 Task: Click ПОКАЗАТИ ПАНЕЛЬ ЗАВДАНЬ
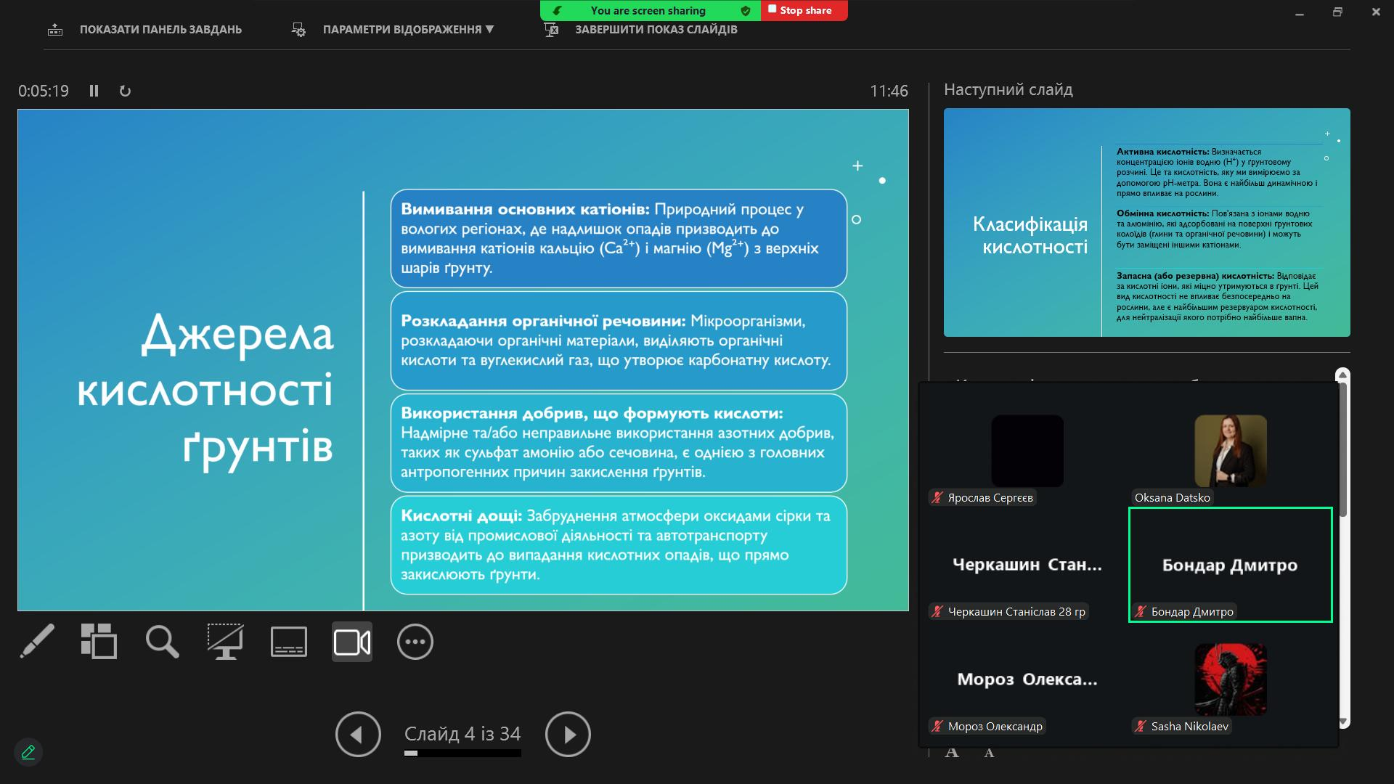pyautogui.click(x=160, y=30)
